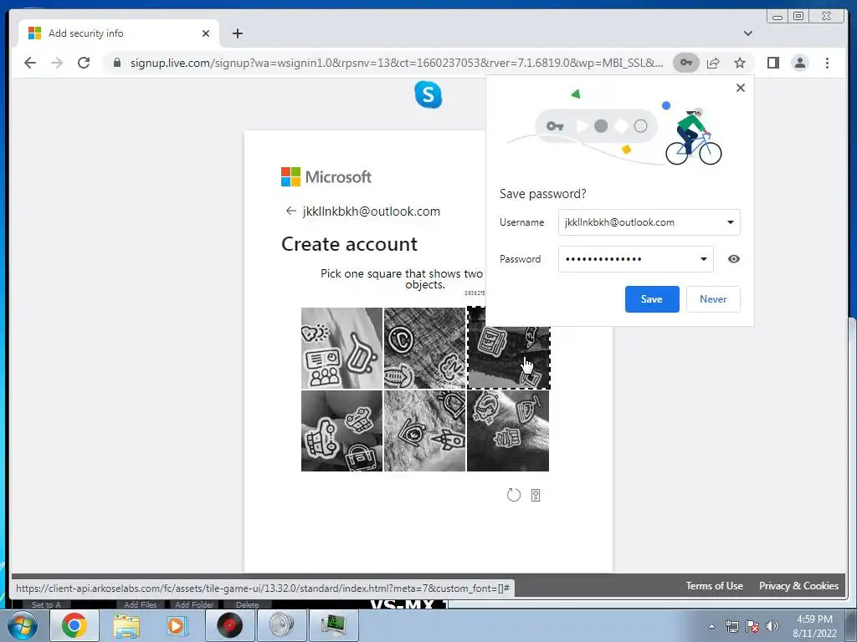Open the new tab with the plus button
The image size is (857, 642).
click(x=237, y=33)
